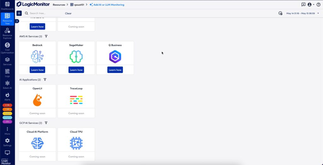Click Coming soon under TraceLoop
323x165 pixels.
[x=76, y=113]
